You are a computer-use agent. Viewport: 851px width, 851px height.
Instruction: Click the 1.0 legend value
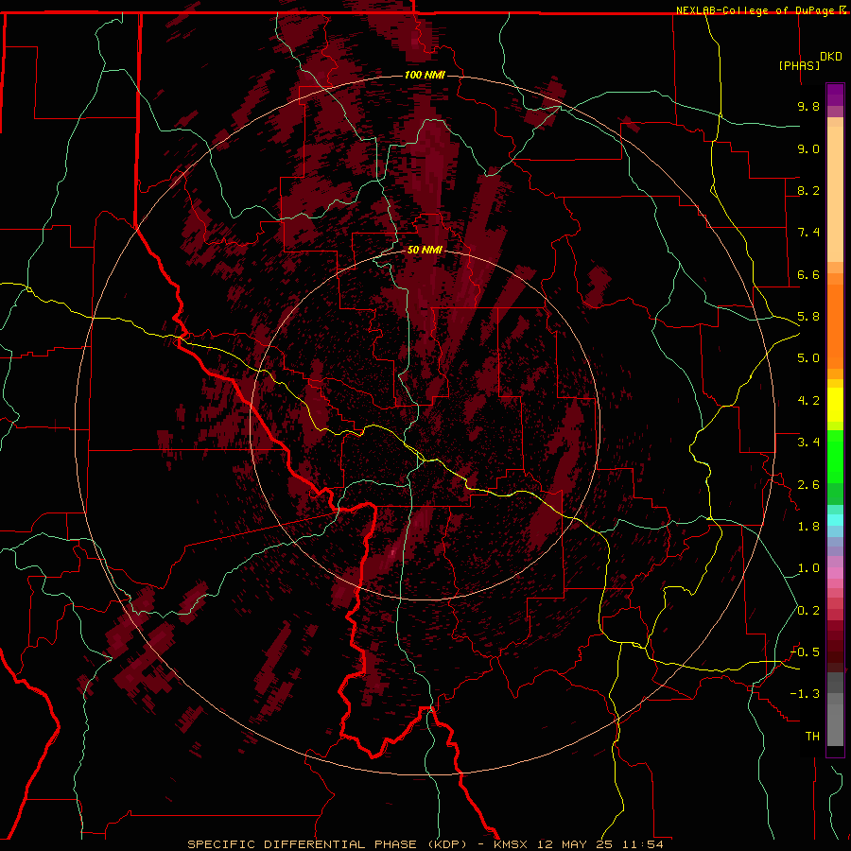[808, 568]
